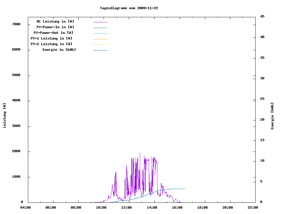This screenshot has width=285, height=214.
Task: Select the 04:00 time axis label
Action: (x=26, y=207)
